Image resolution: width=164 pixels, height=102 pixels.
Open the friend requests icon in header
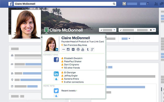pyautogui.click(x=156, y=4)
